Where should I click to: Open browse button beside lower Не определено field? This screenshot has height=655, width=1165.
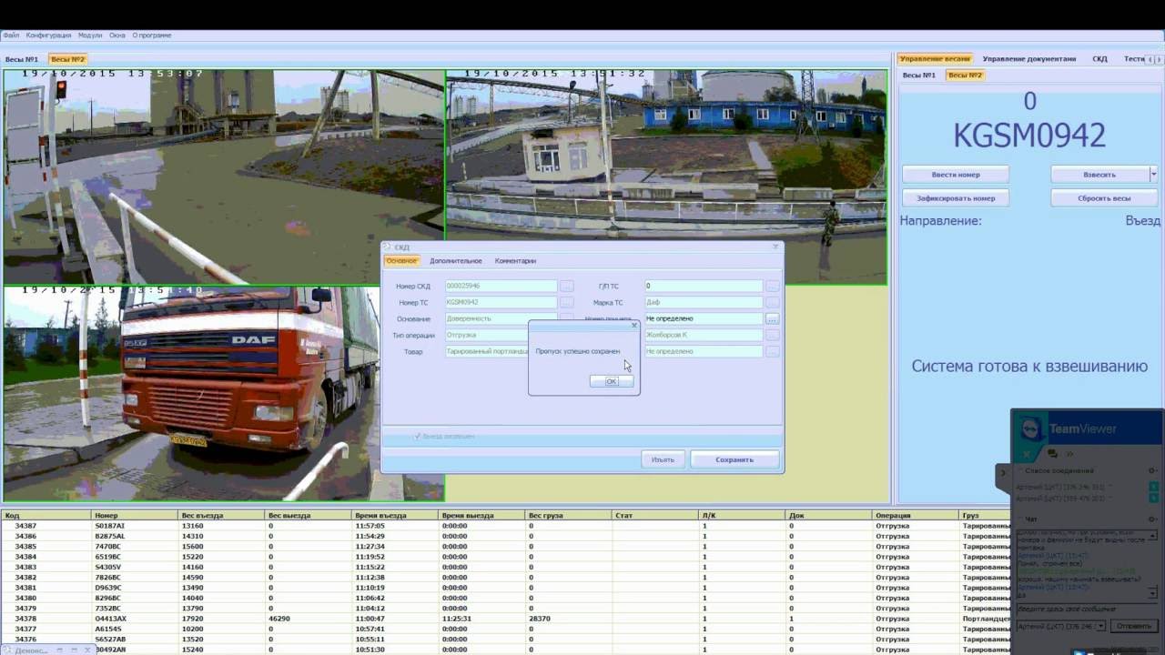[x=773, y=351]
